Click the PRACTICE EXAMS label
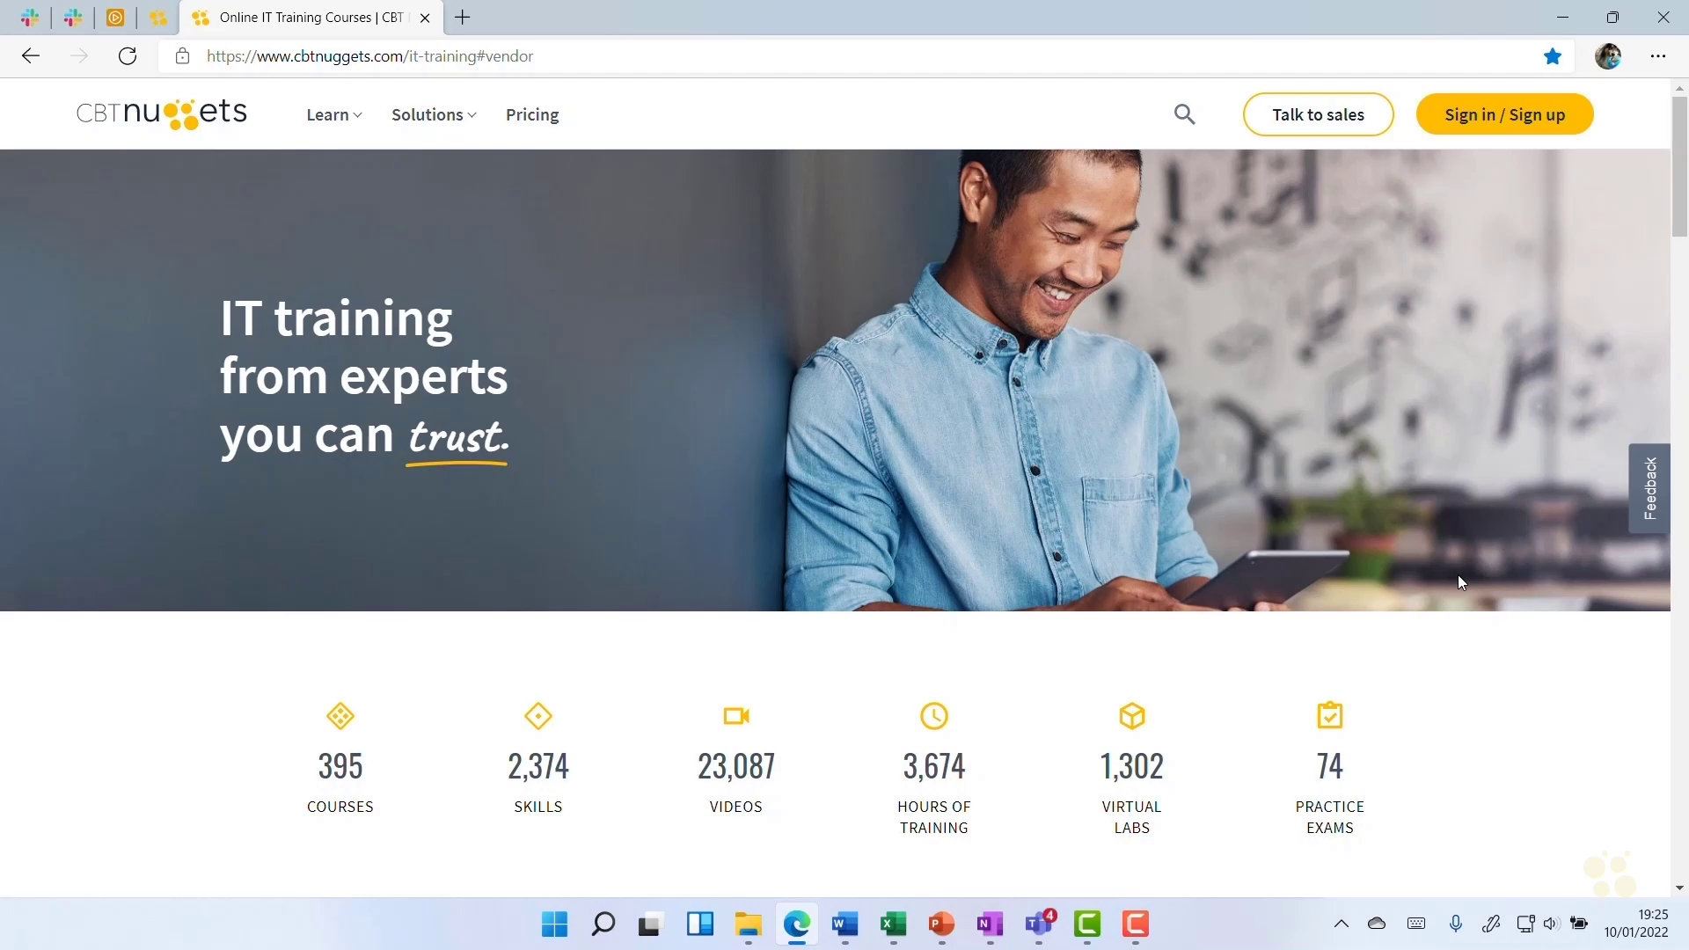Viewport: 1689px width, 950px height. tap(1330, 817)
